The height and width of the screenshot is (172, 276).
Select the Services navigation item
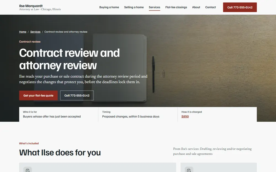coord(154,7)
